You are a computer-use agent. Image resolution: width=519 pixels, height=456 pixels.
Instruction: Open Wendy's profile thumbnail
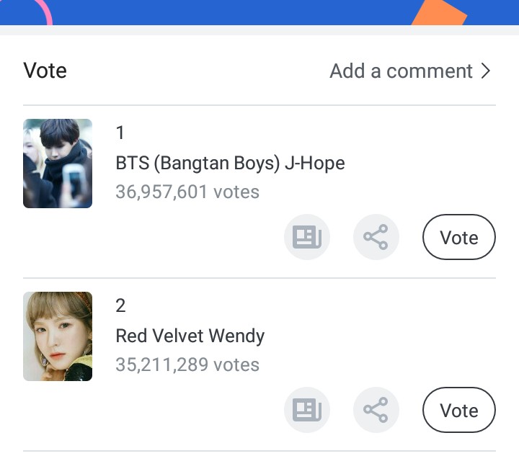pos(58,336)
